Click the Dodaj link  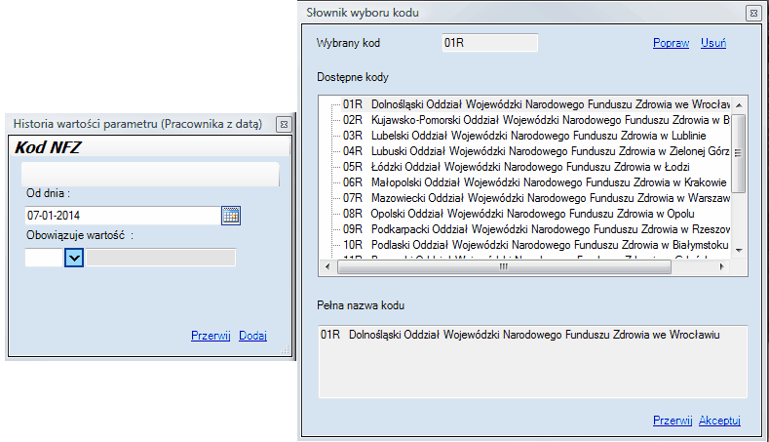[x=252, y=336]
